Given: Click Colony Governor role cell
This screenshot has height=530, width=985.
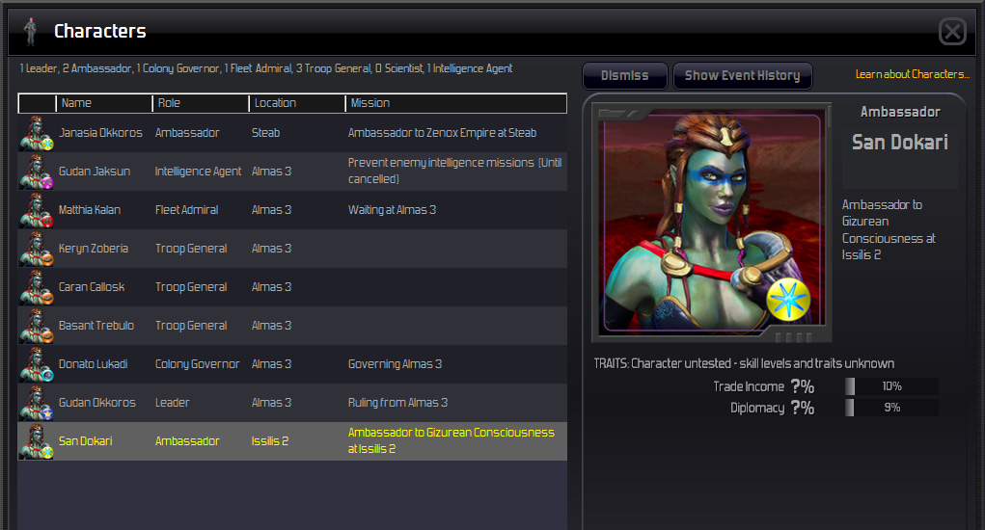Looking at the screenshot, I should pyautogui.click(x=197, y=364).
